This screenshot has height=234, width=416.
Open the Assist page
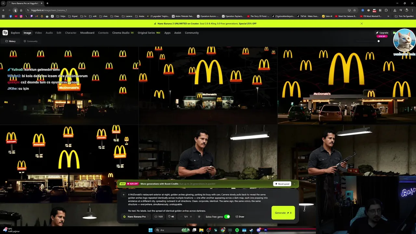(177, 33)
